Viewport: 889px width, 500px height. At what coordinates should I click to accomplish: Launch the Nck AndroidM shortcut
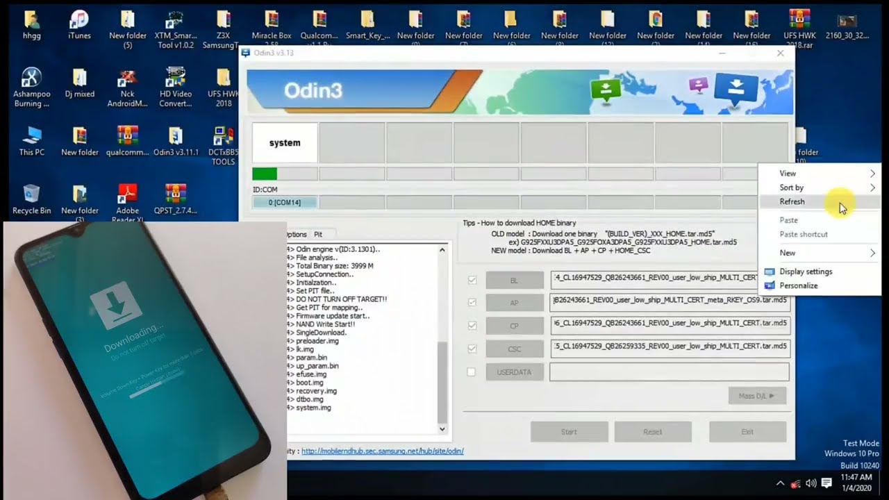127,87
